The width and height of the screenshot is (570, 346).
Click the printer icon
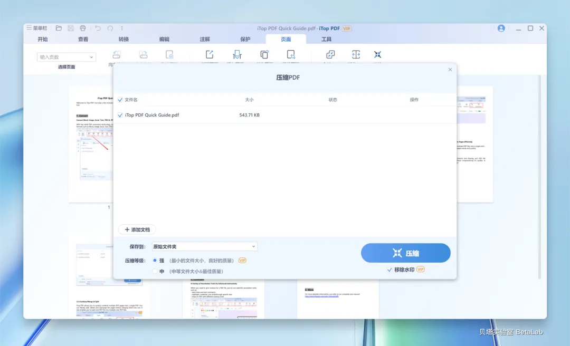pos(83,28)
